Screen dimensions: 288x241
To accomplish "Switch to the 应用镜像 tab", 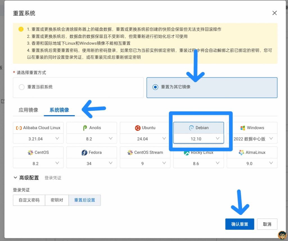I will 28,110.
